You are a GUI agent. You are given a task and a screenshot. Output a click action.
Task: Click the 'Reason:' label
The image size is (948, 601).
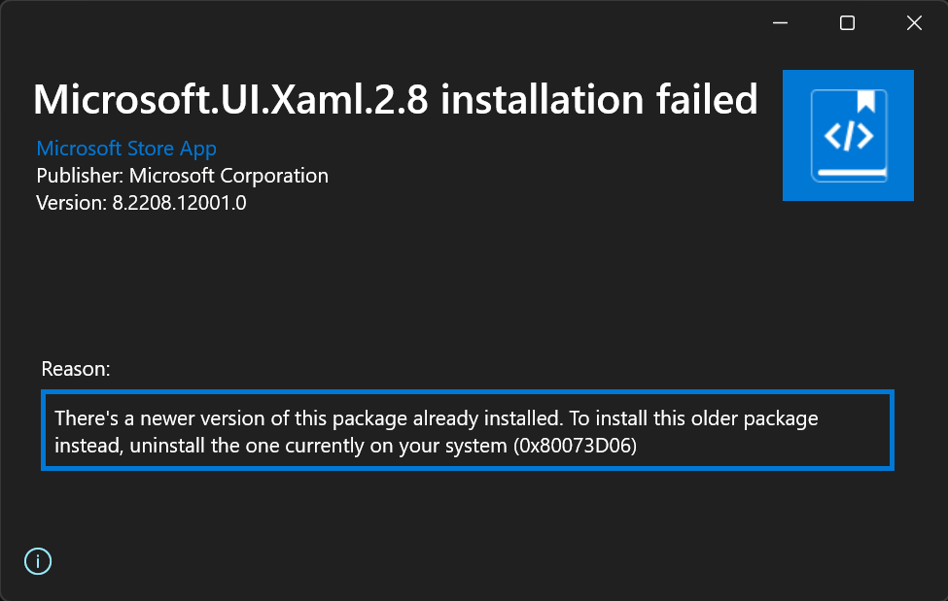[76, 369]
